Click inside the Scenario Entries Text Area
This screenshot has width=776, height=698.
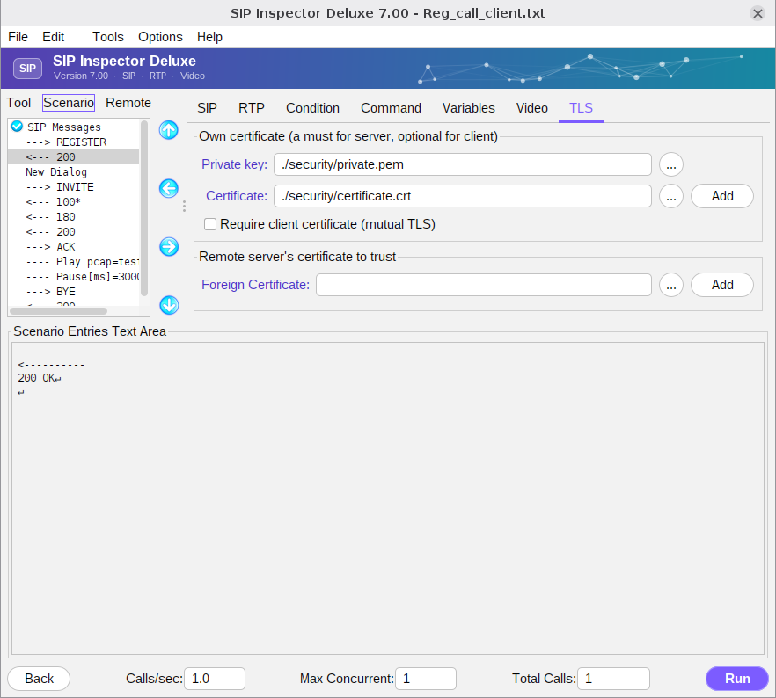(x=388, y=498)
